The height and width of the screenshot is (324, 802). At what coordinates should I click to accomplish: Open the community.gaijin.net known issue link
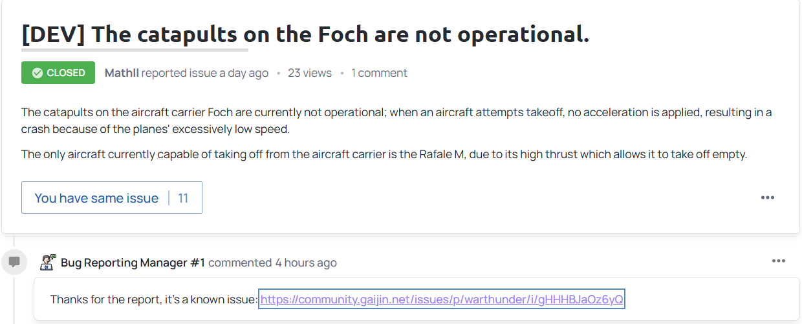click(441, 299)
